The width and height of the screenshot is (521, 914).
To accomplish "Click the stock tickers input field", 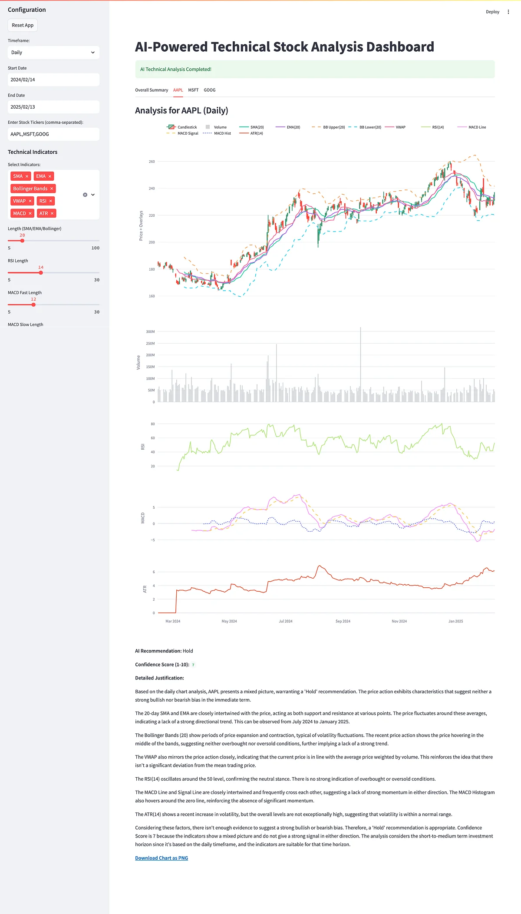I will 53,134.
